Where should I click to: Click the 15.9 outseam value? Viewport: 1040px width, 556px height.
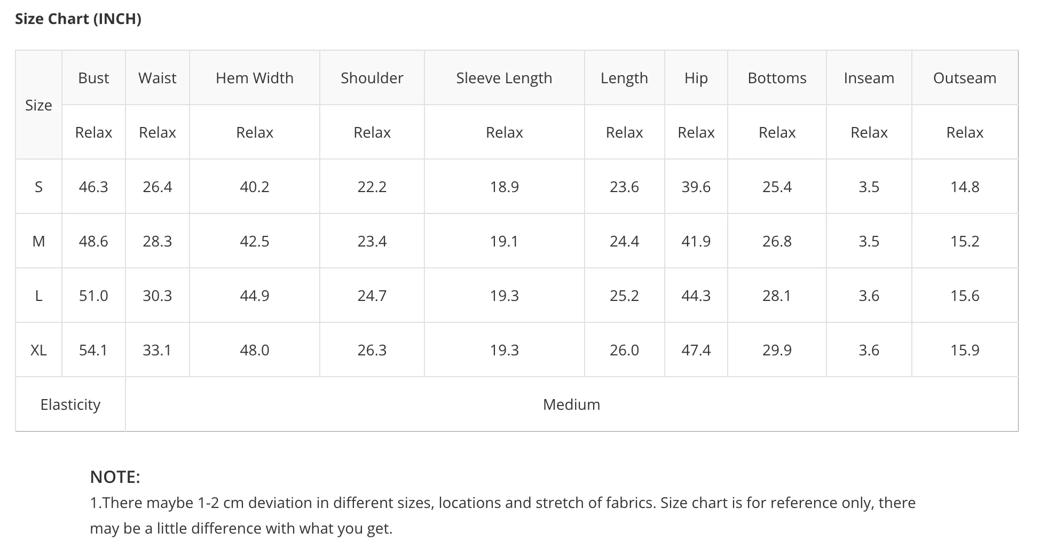tap(965, 350)
